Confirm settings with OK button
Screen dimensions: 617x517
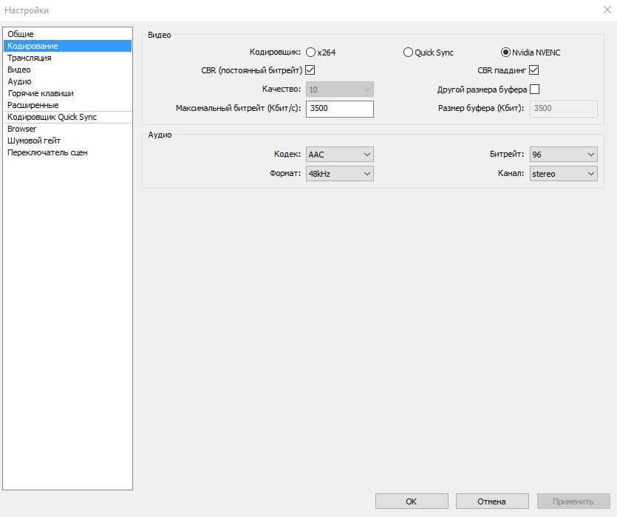[x=412, y=501]
